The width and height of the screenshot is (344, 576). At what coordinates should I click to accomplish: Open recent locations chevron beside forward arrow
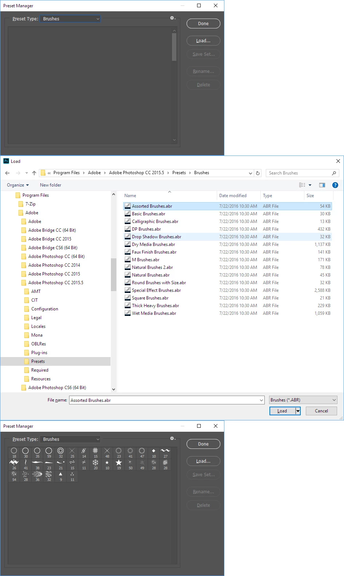click(x=27, y=173)
